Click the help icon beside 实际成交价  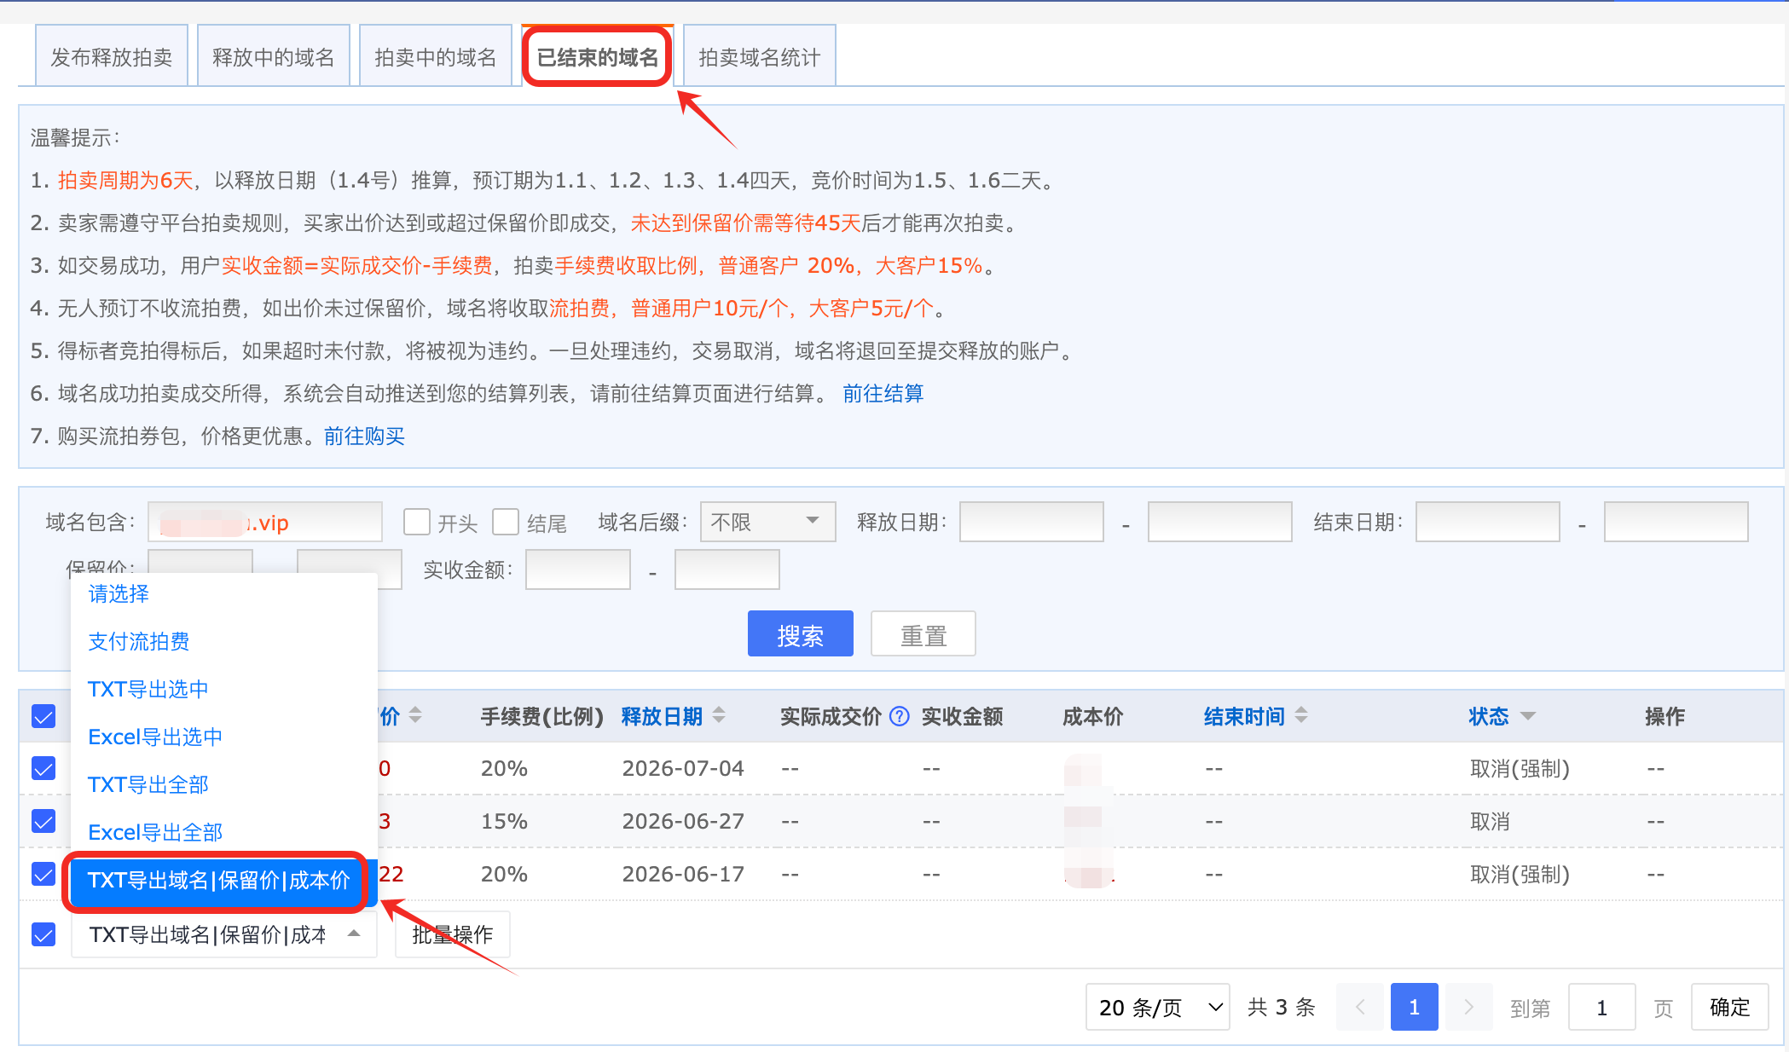click(x=900, y=716)
